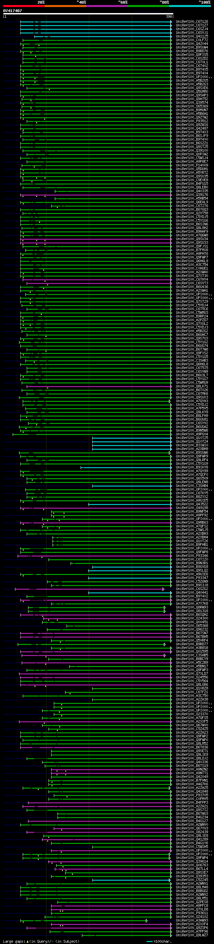
Task: Click the purple ~60% identity legend segment
Action: [x=107, y=6]
